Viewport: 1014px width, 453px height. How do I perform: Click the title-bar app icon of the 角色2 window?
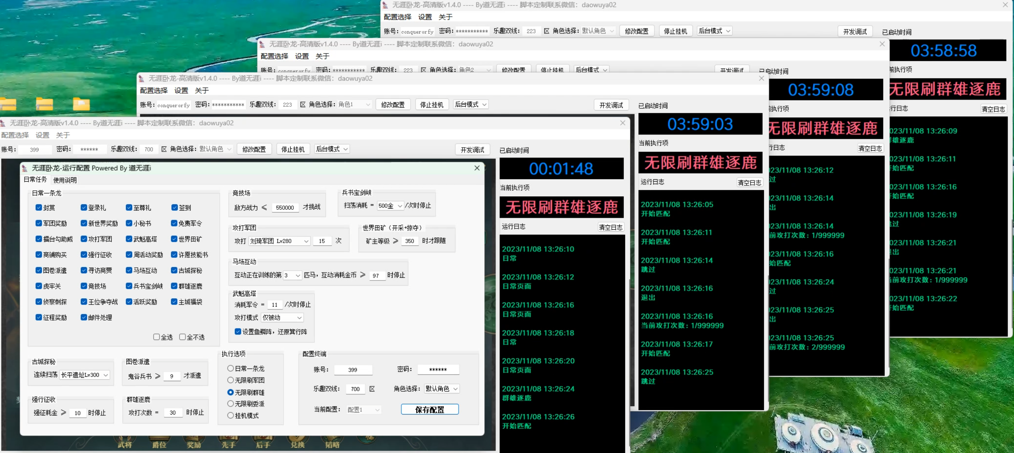(262, 44)
